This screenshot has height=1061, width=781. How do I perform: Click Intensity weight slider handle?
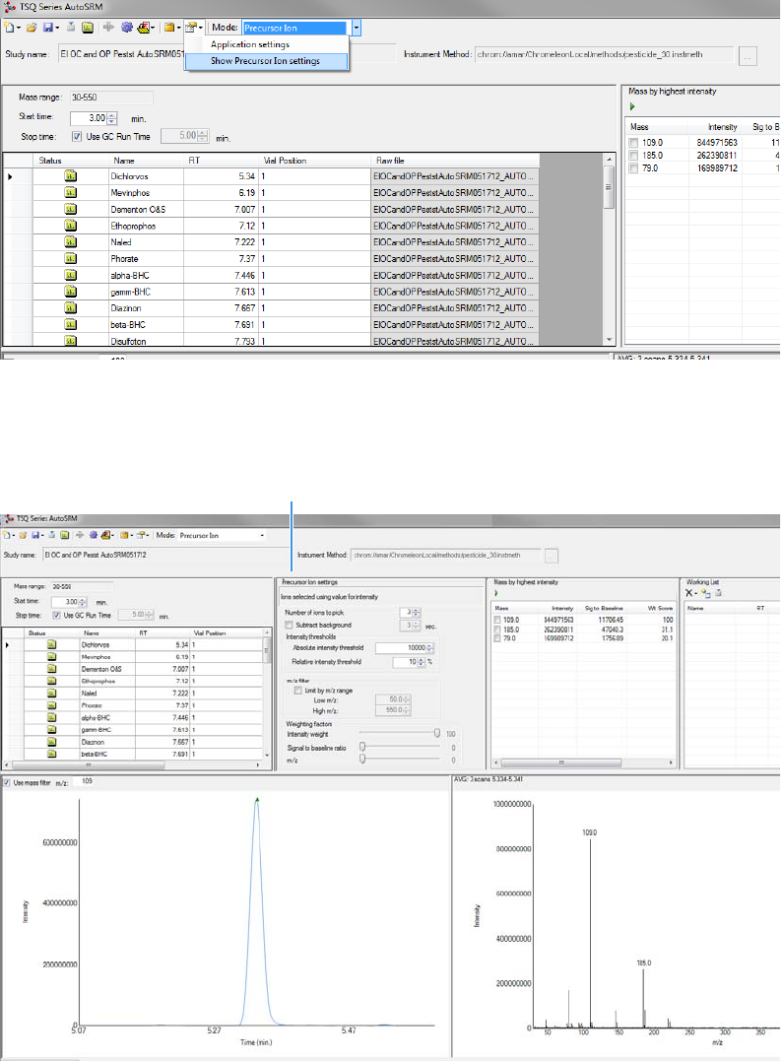437,734
